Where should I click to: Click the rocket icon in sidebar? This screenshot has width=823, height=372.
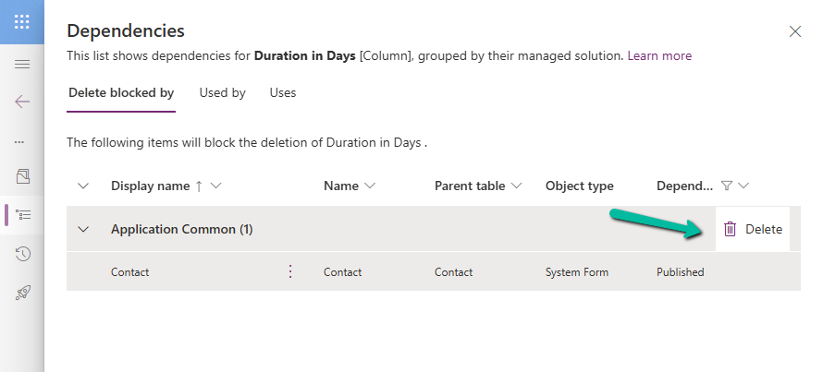click(23, 293)
